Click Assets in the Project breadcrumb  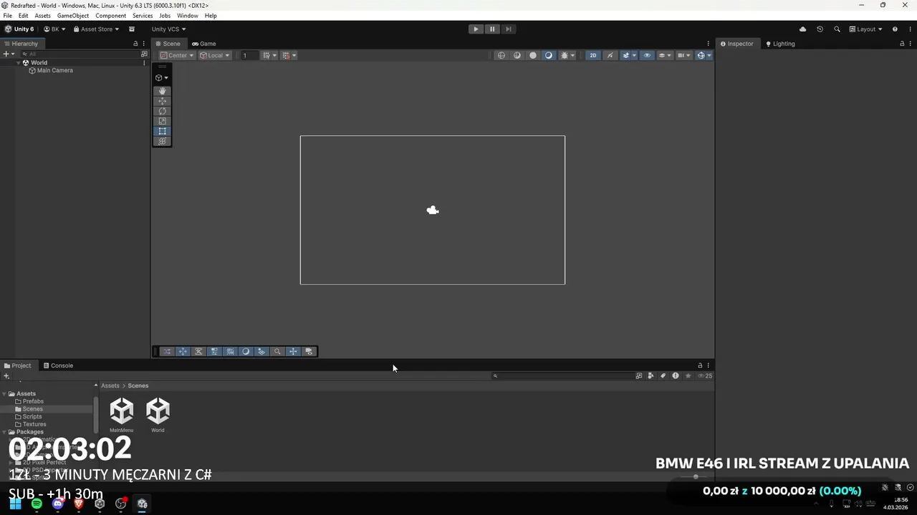[x=110, y=386]
